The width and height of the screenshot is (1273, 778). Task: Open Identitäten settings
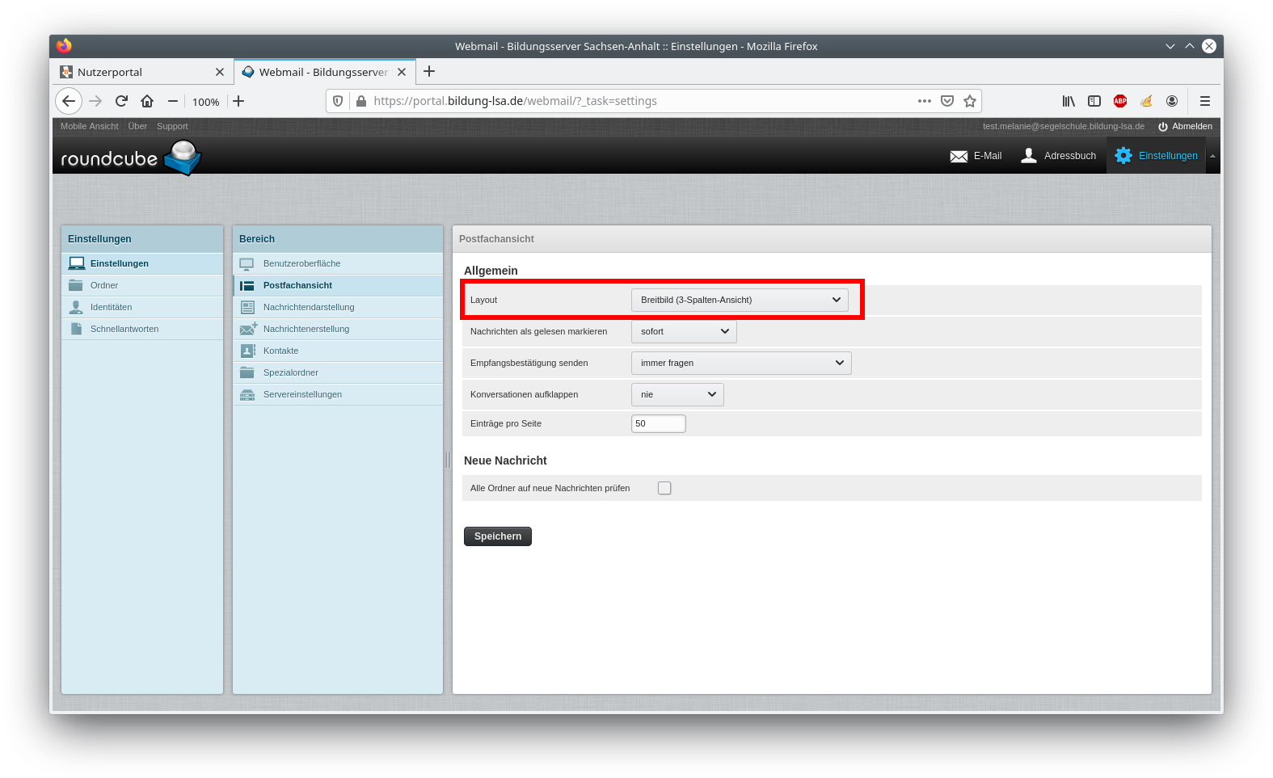[x=142, y=307]
